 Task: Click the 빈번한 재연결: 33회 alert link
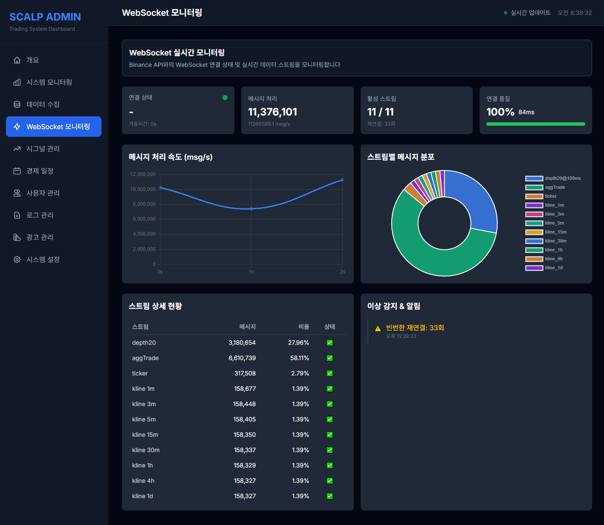click(414, 328)
